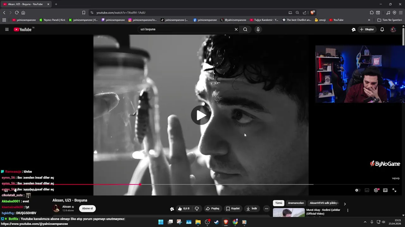The width and height of the screenshot is (405, 227).
Task: Open more actions three-dot menu under the video
Action: click(266, 208)
